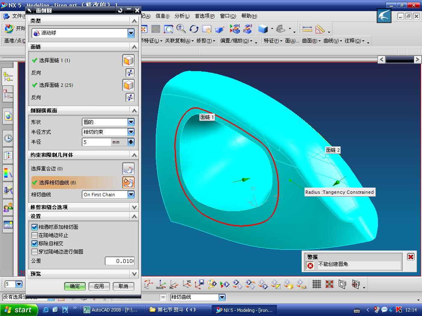Click the tolerance value input field
Viewport: 422px width, 316px height.
click(x=120, y=261)
